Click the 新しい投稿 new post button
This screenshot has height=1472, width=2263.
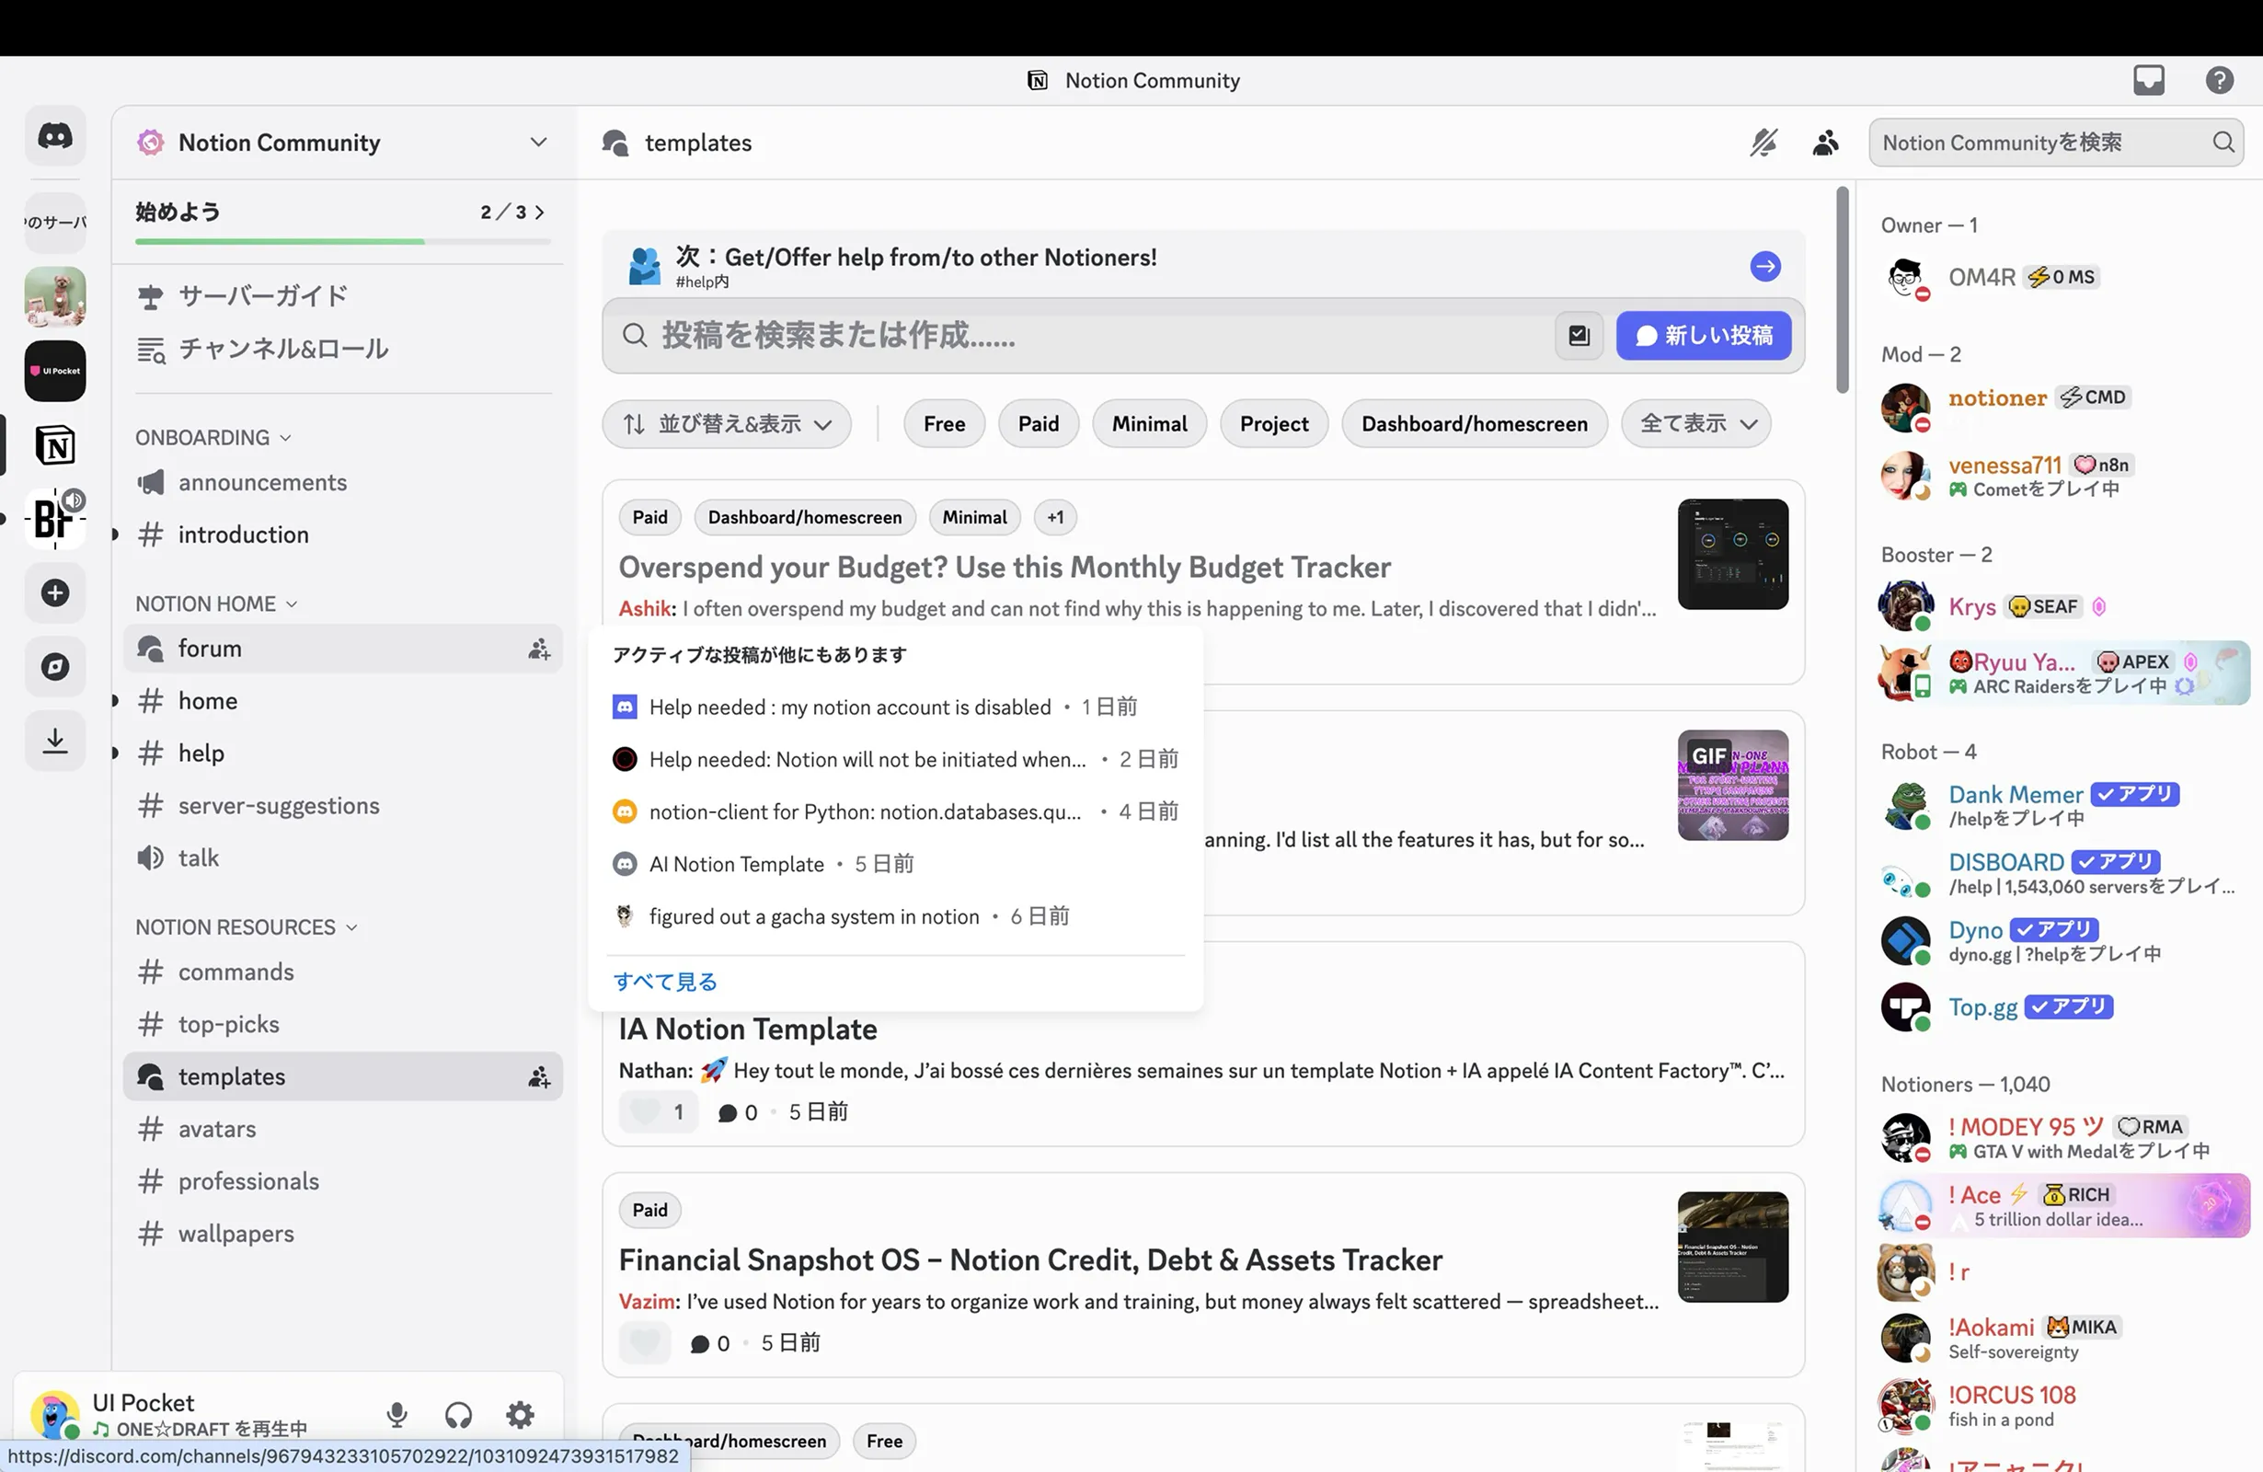(x=1704, y=336)
